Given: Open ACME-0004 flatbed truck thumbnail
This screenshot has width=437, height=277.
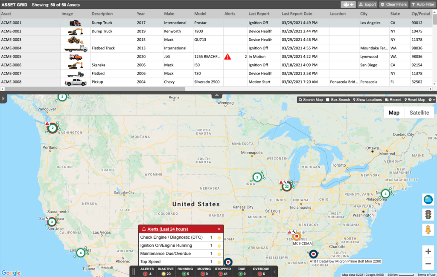Looking at the screenshot, I should point(76,49).
